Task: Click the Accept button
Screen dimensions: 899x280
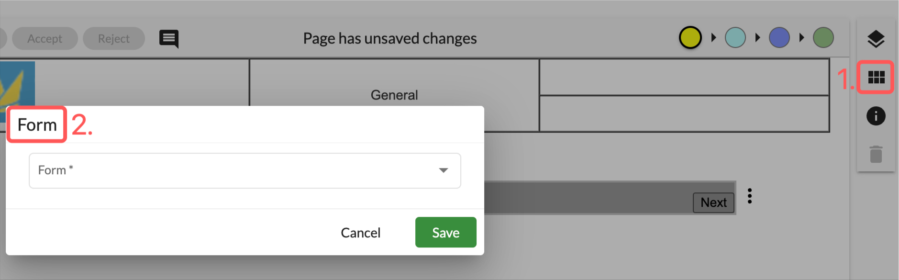Action: 44,38
